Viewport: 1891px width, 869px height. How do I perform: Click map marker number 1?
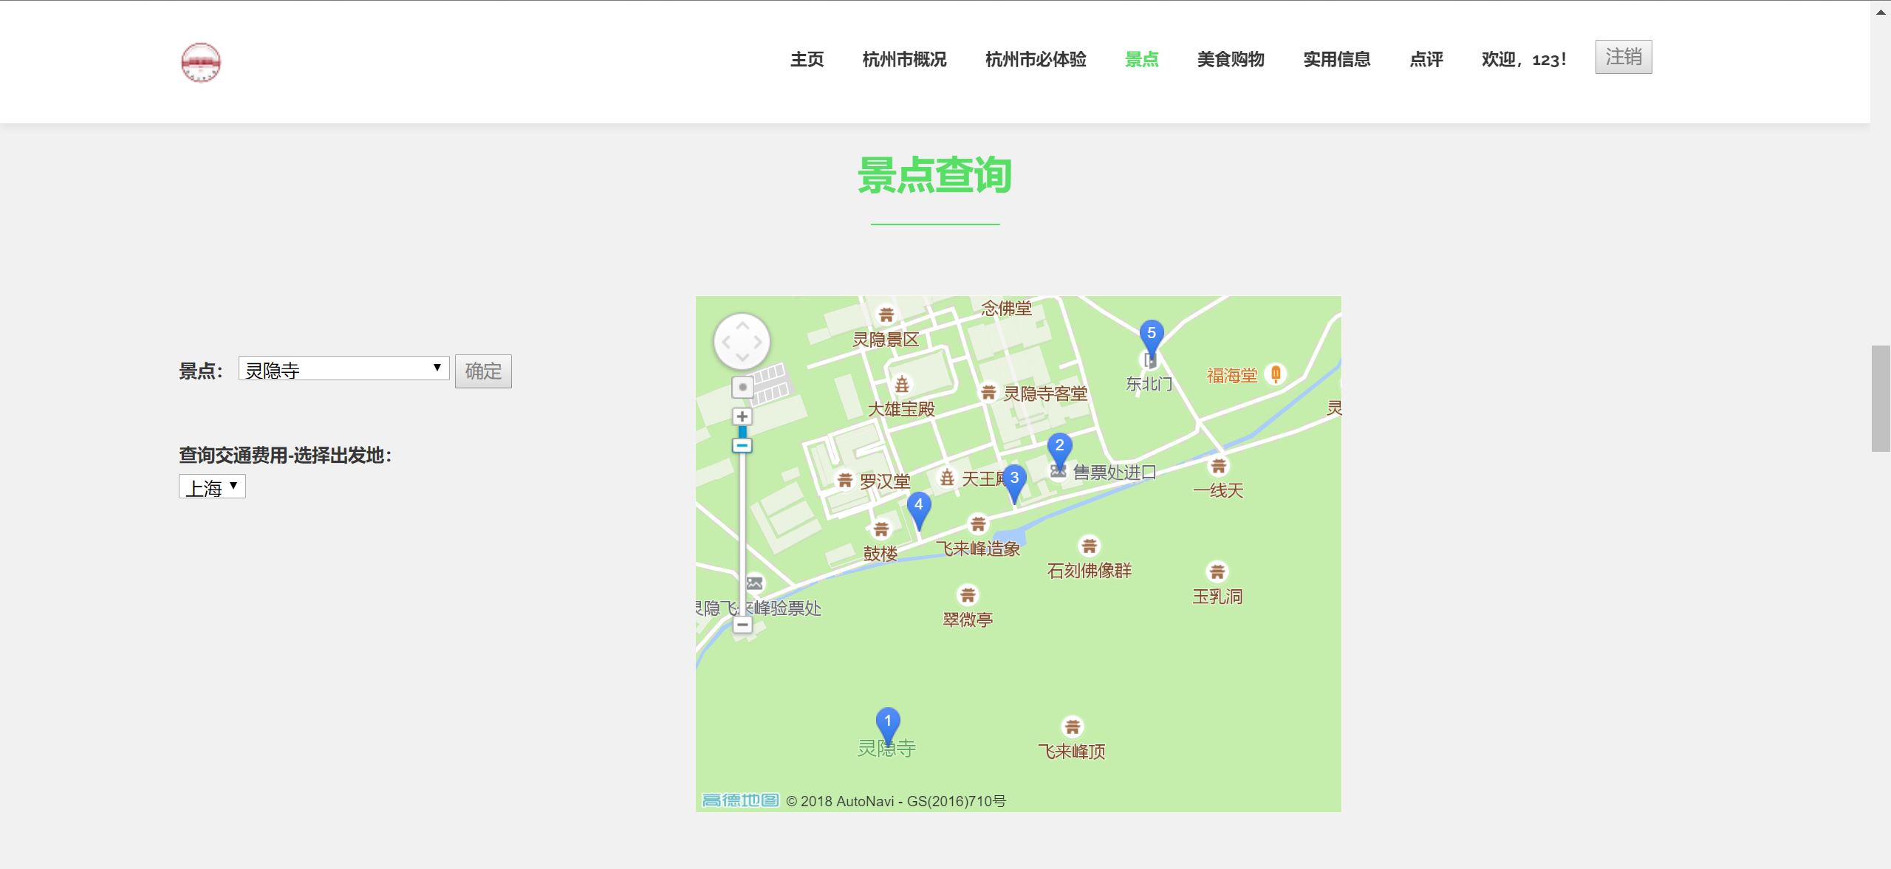(888, 722)
